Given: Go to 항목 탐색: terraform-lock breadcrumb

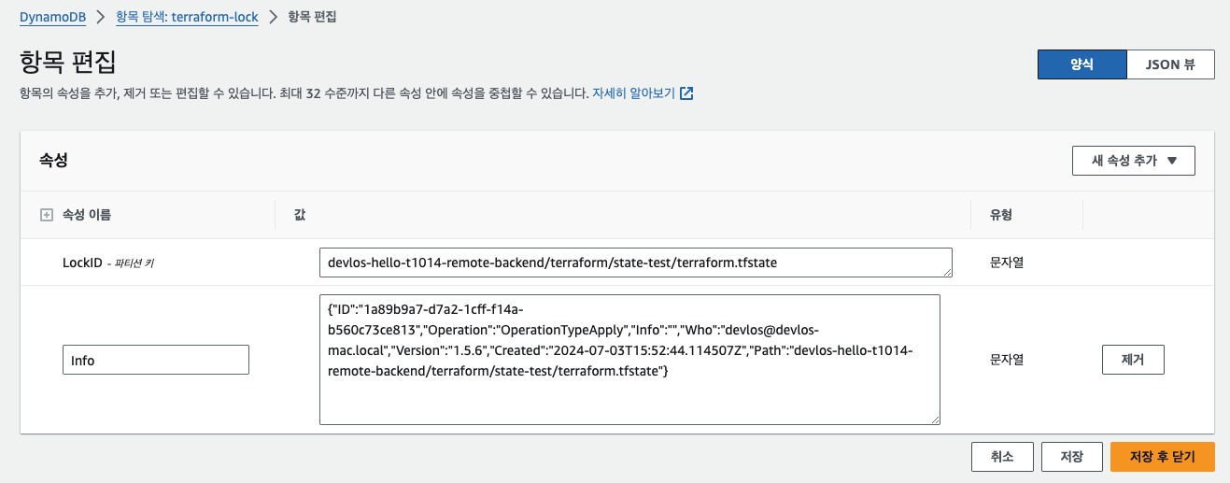Looking at the screenshot, I should (x=187, y=17).
